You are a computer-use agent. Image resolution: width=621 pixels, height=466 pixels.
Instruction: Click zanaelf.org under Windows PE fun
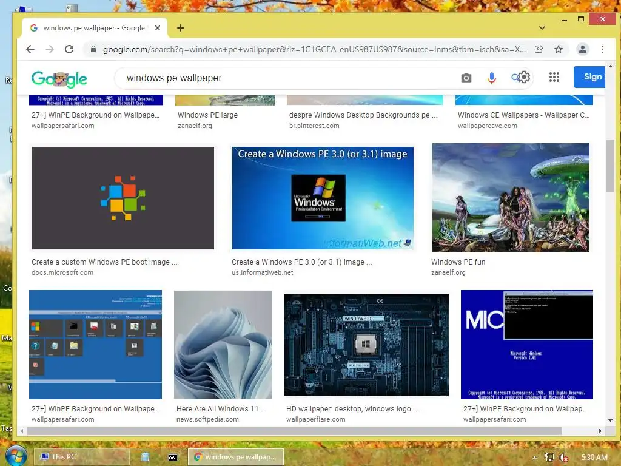coord(448,272)
